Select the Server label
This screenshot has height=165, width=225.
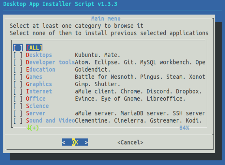coord(36,113)
